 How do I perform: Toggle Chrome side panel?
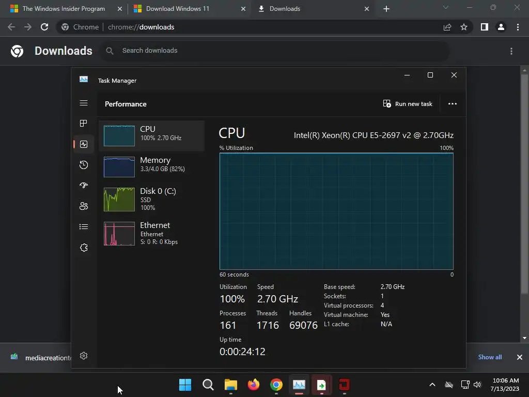pos(485,27)
